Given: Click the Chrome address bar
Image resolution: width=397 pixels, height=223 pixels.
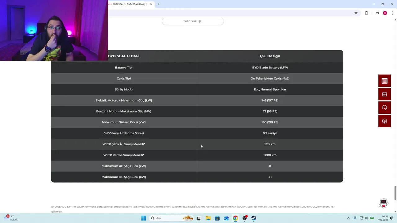Looking at the screenshot, I should [x=230, y=13].
